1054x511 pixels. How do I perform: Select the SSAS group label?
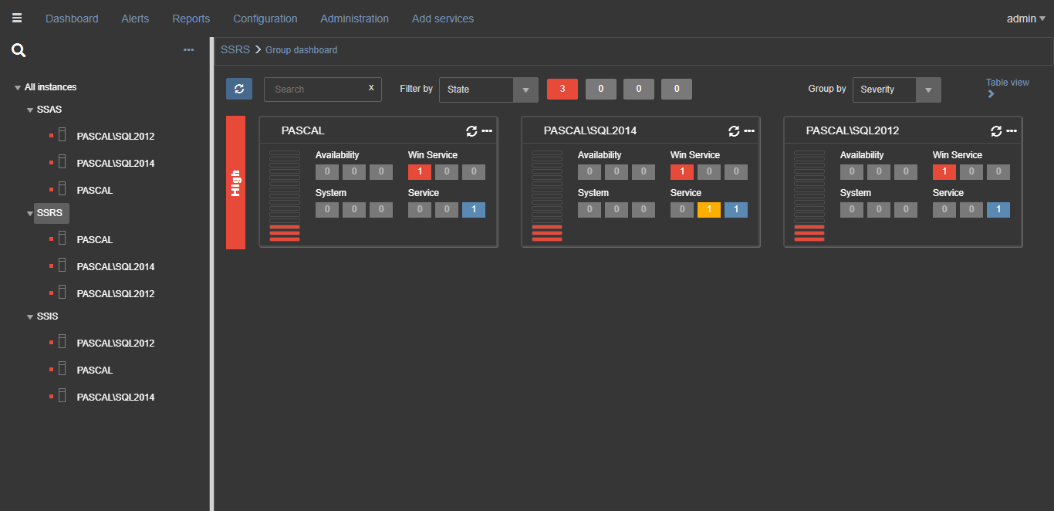(49, 110)
